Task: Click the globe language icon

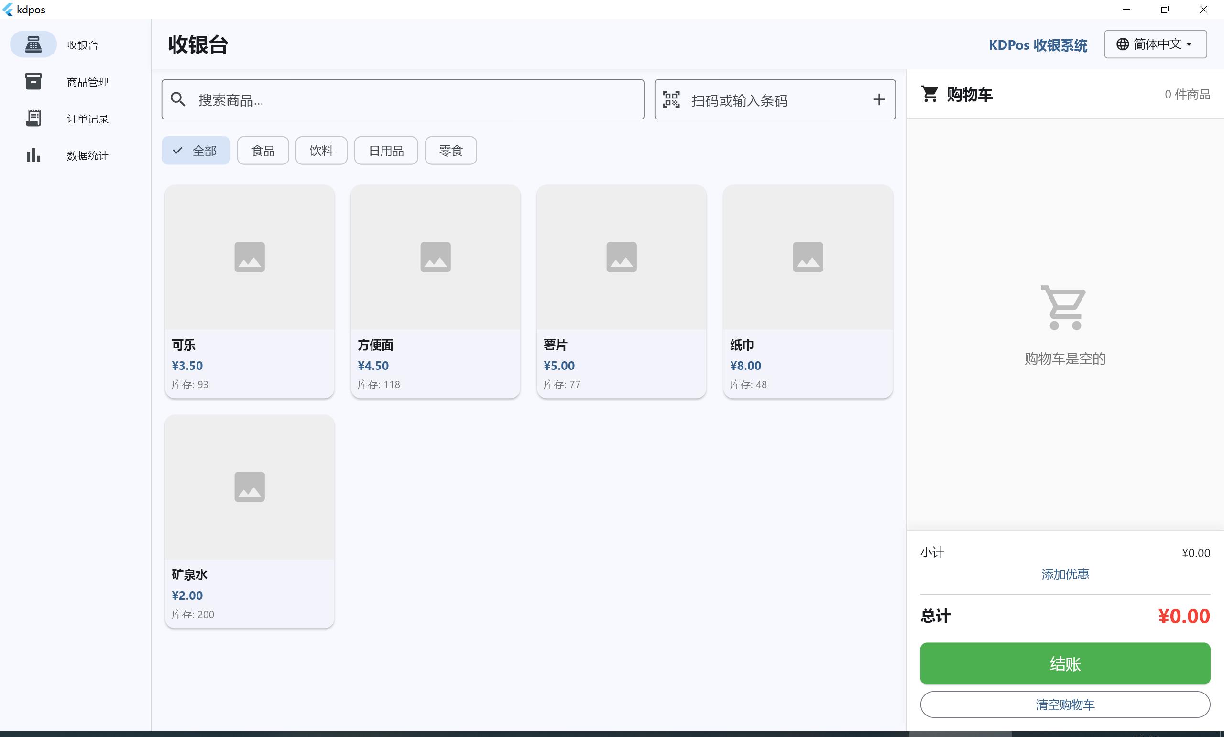Action: pos(1122,44)
